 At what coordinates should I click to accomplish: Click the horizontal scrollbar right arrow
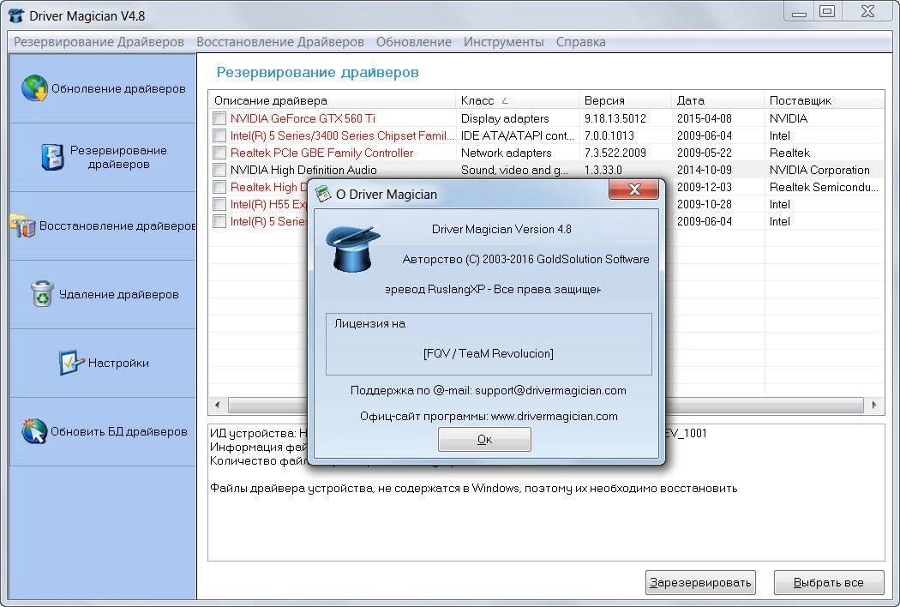click(x=874, y=405)
